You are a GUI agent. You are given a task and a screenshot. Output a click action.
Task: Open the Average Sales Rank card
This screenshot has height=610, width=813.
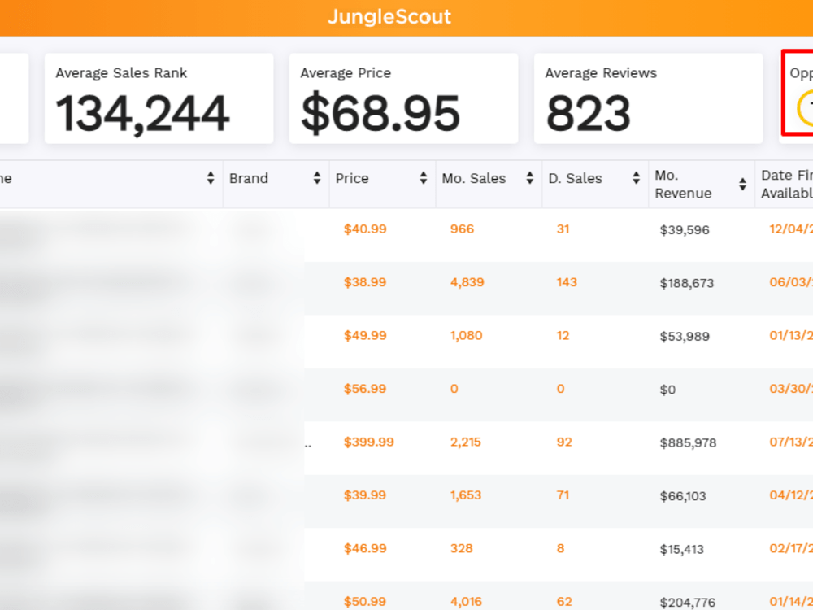click(x=159, y=98)
